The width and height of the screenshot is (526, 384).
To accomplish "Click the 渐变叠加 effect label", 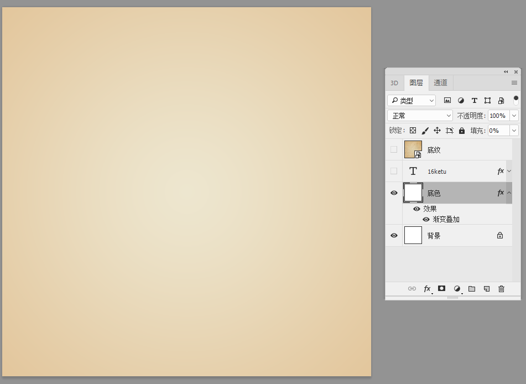I will 446,220.
